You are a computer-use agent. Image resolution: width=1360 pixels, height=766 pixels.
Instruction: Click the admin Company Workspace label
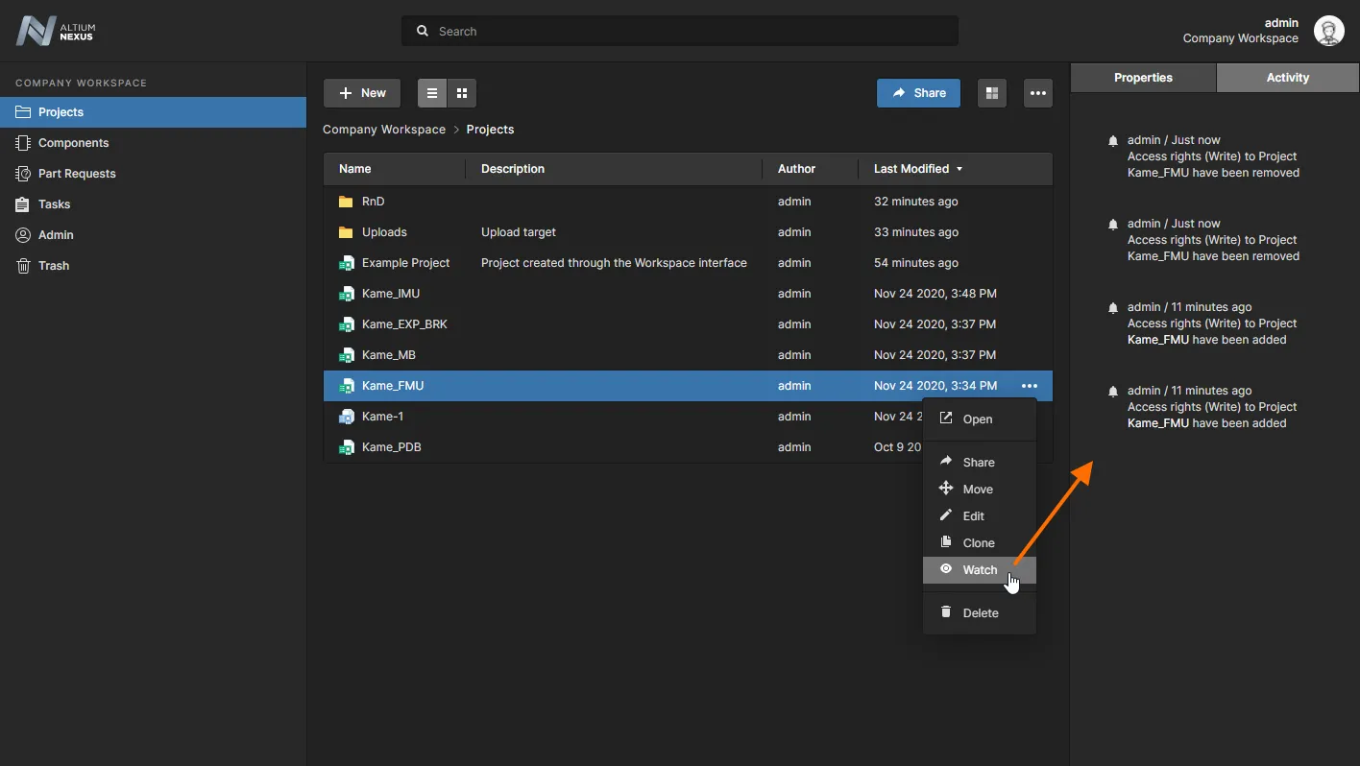point(1240,31)
